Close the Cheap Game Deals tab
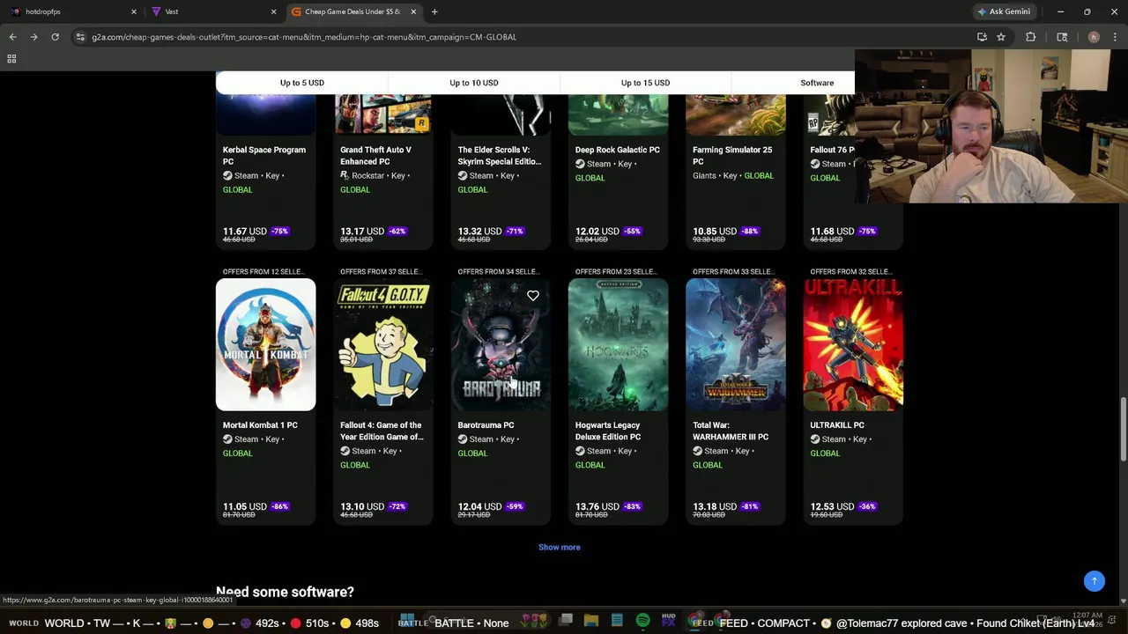 [413, 11]
